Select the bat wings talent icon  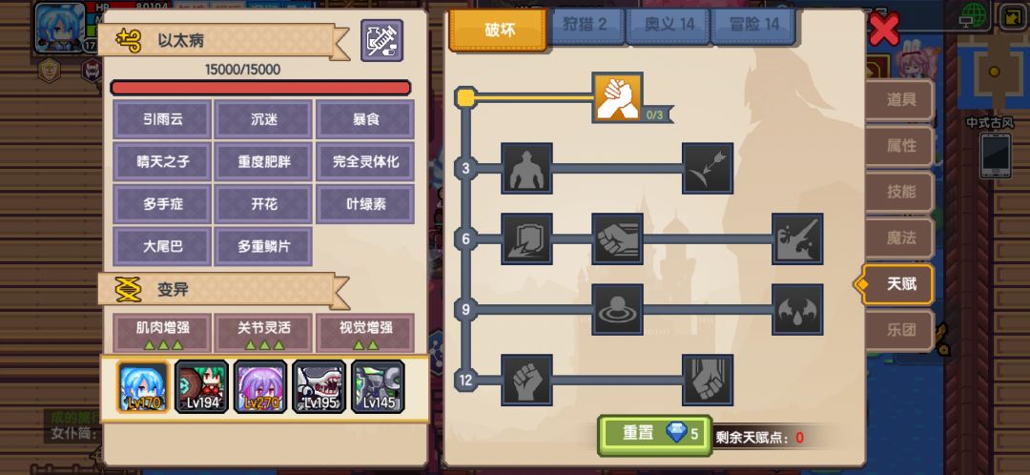(797, 309)
